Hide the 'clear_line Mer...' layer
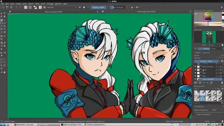Viewport: 224px width, 126px height. 195,66
